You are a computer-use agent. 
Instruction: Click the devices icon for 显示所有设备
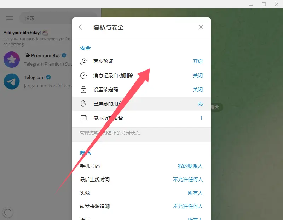[x=83, y=118]
